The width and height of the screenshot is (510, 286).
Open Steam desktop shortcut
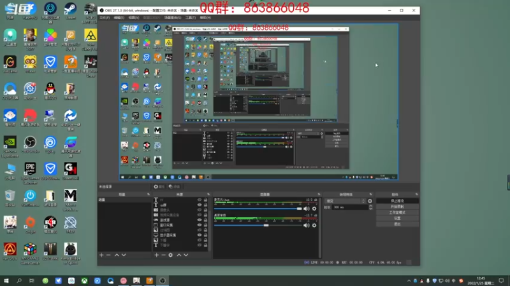point(70,11)
